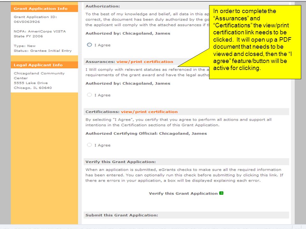Click Grant Application ID 06VS063926

(35, 19)
